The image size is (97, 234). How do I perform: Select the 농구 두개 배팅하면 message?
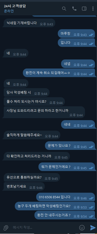pyautogui.click(x=55, y=206)
